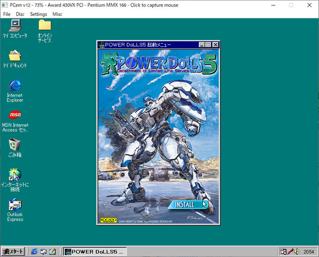Click the Start button on taskbar
The image size is (319, 257).
13,252
